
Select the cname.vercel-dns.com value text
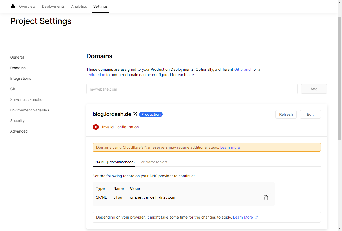pyautogui.click(x=152, y=197)
